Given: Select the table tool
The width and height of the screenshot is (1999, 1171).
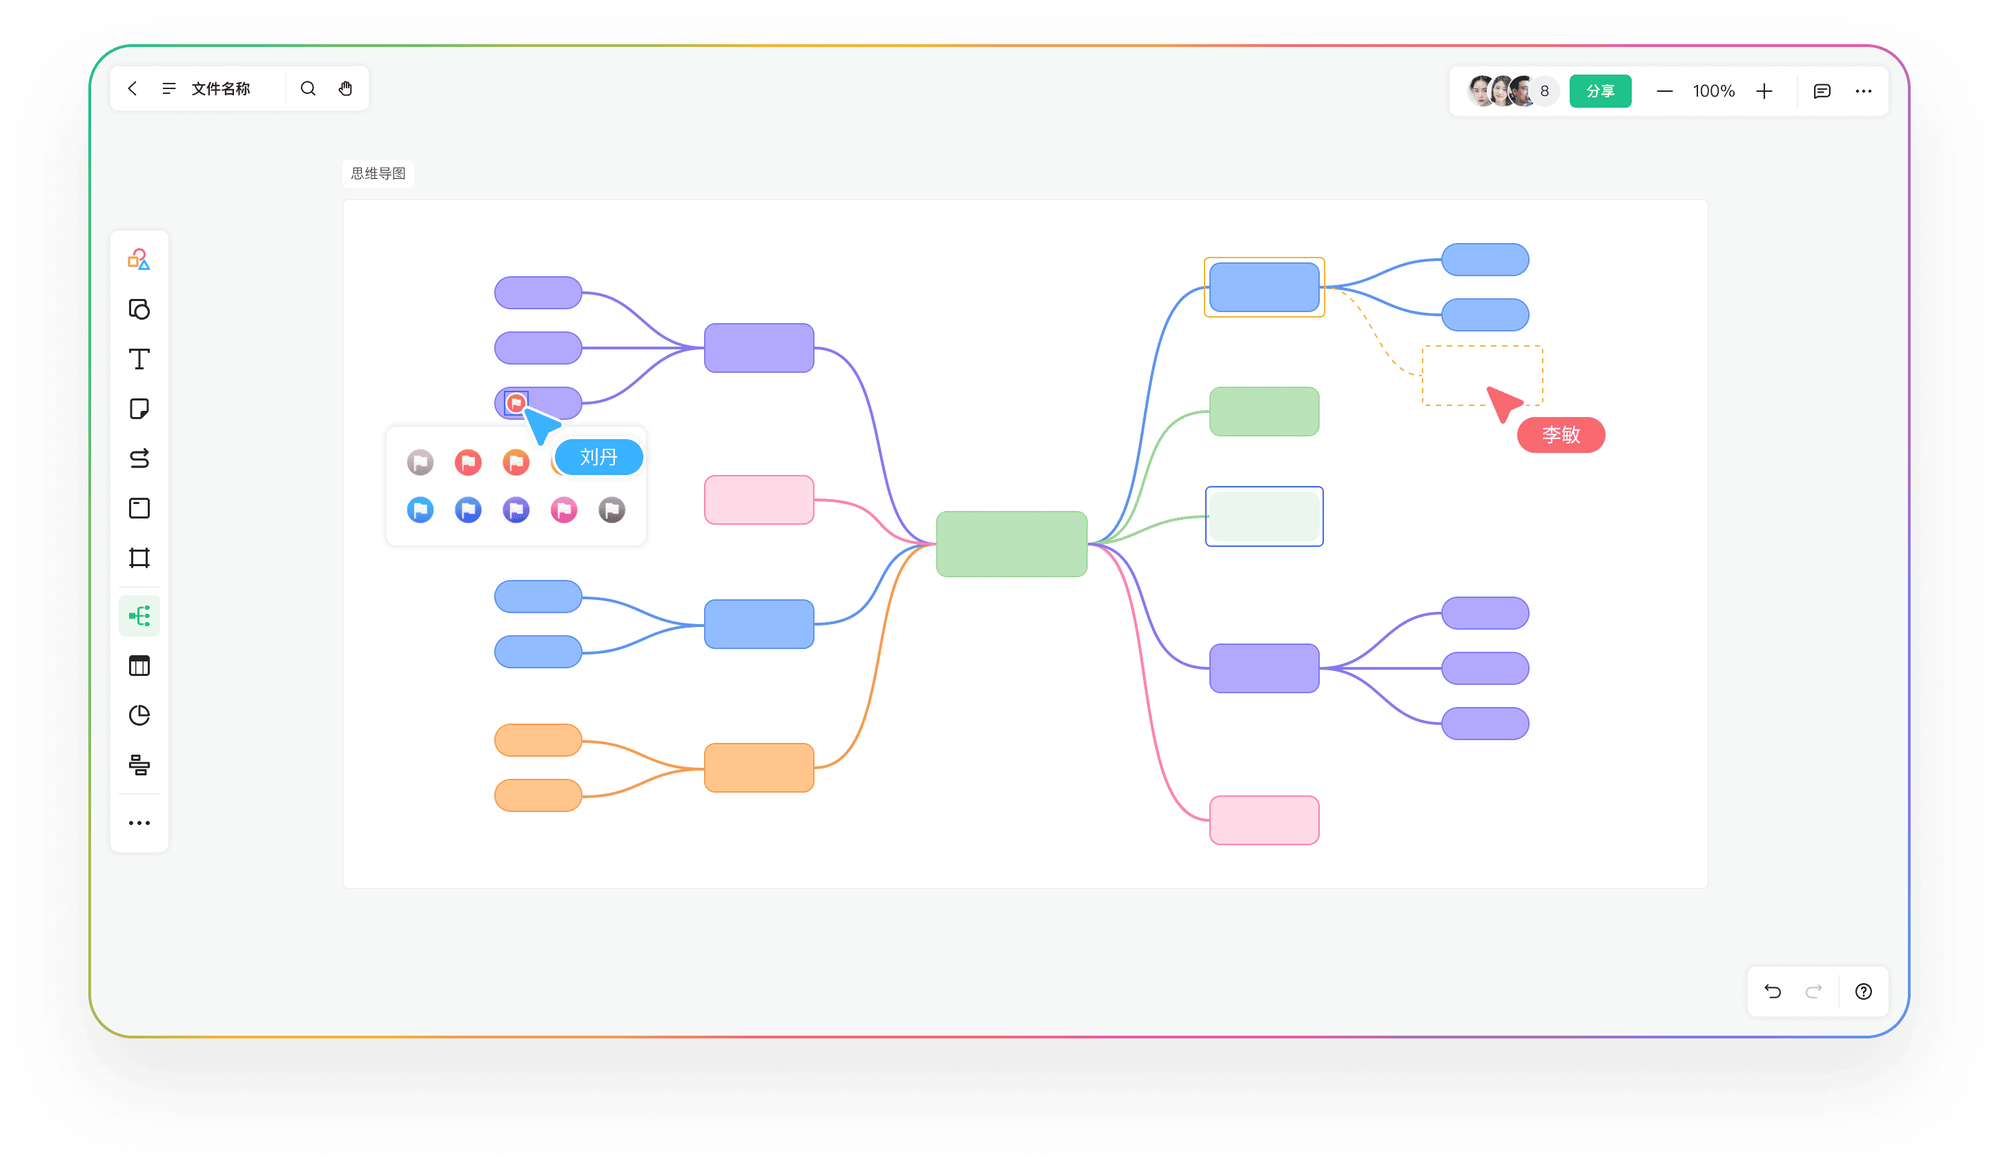Looking at the screenshot, I should tap(139, 666).
